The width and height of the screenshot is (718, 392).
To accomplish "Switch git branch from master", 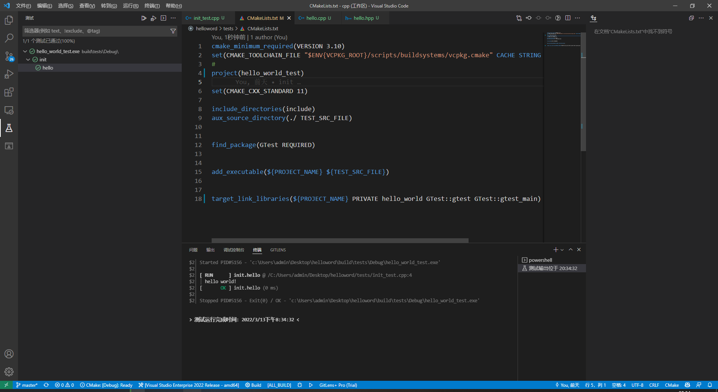I will 27,385.
